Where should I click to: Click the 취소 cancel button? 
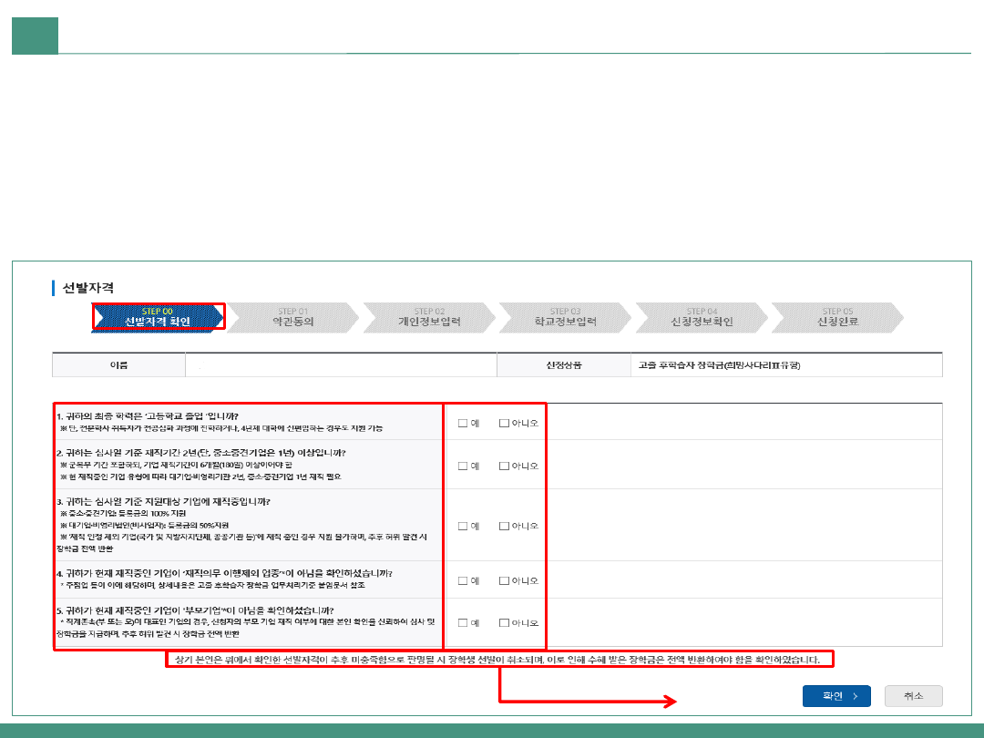click(x=913, y=696)
